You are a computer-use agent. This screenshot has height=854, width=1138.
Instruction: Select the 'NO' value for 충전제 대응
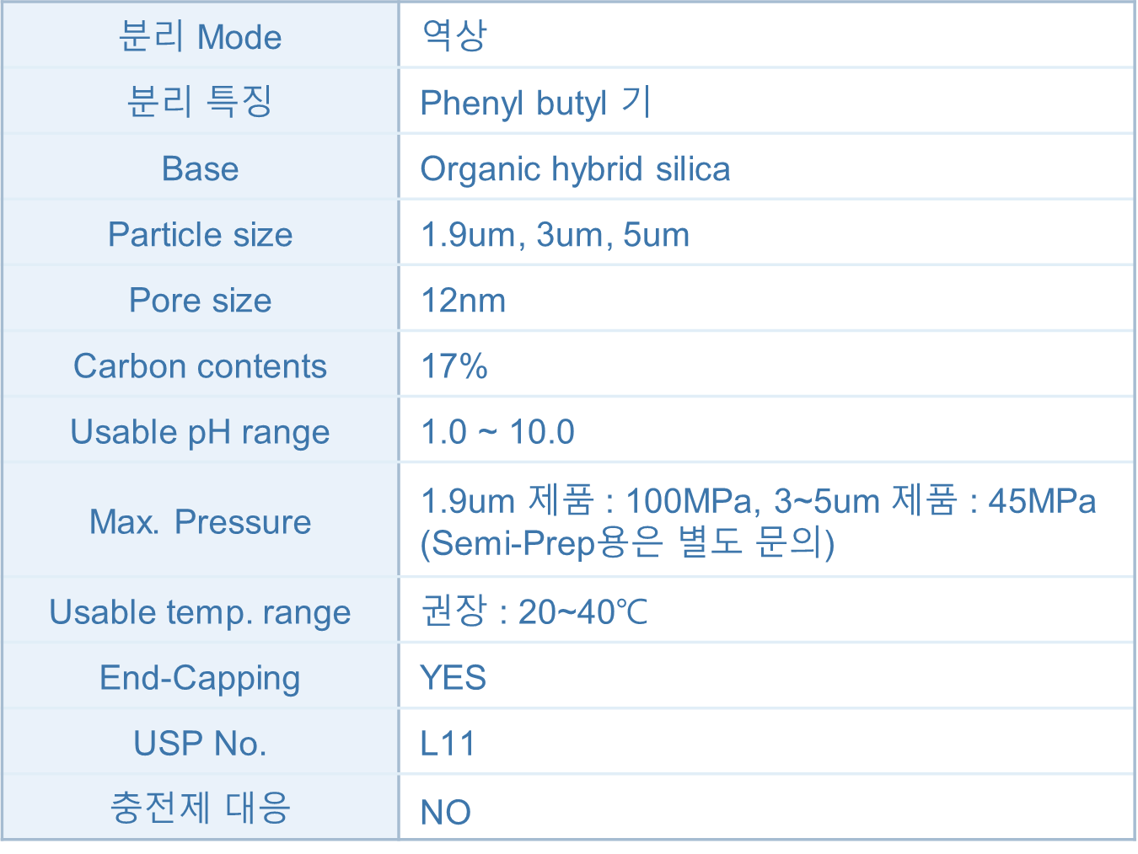pos(445,812)
